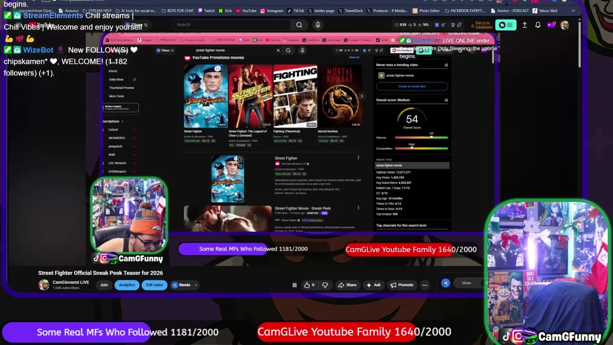Click the inner search magnifier next to query
The image size is (613, 345).
point(288,50)
